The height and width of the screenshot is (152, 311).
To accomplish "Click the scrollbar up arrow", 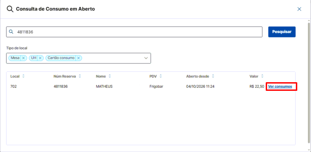I will click(309, 20).
